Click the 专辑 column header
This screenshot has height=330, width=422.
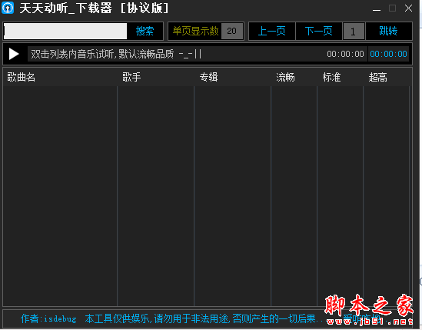208,77
